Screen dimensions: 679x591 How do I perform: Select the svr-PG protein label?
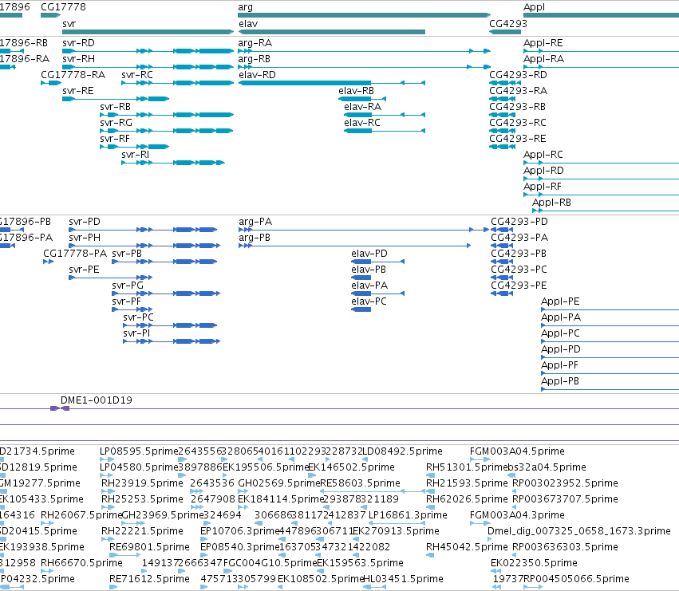(128, 286)
